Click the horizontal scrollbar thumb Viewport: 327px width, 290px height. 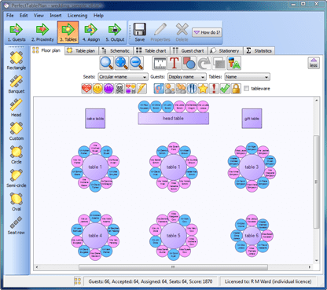(x=173, y=267)
